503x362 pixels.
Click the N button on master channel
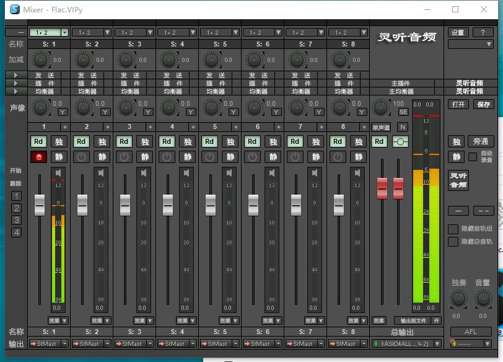tap(403, 127)
